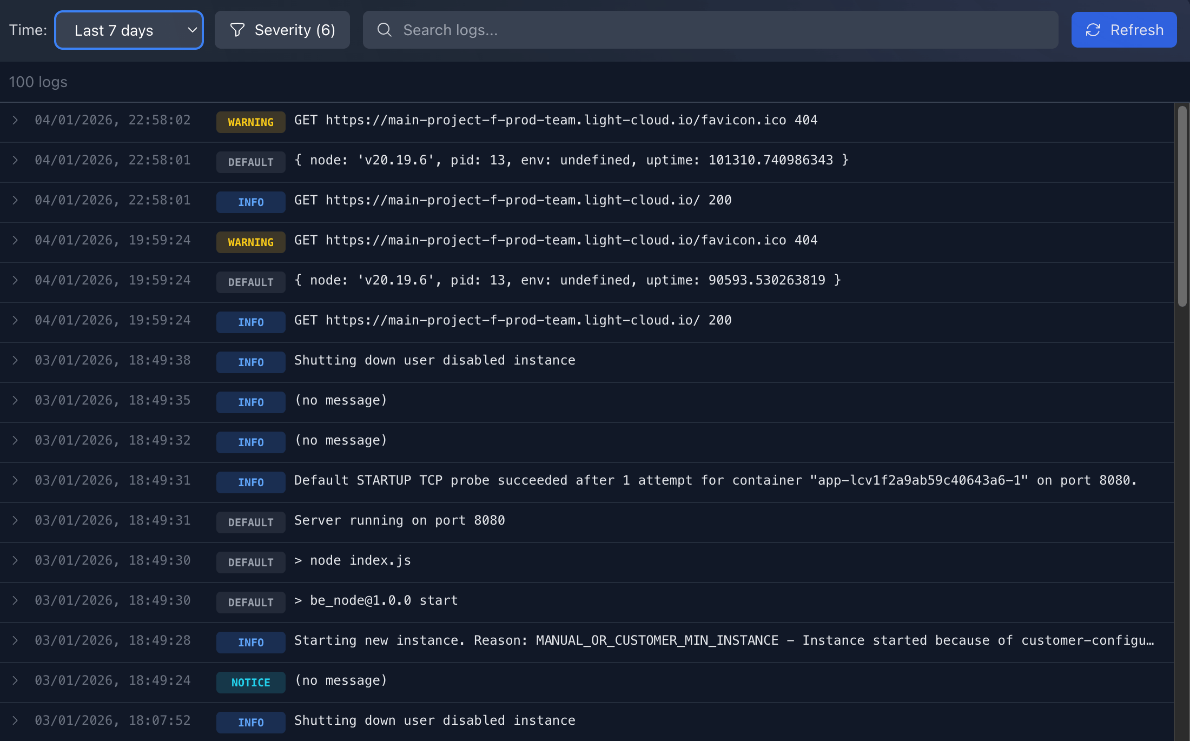Click the vertical scrollbar thumb

pos(1182,206)
